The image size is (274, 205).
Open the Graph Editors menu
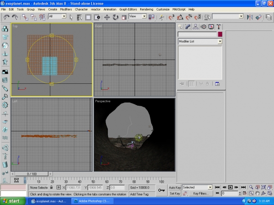point(128,9)
